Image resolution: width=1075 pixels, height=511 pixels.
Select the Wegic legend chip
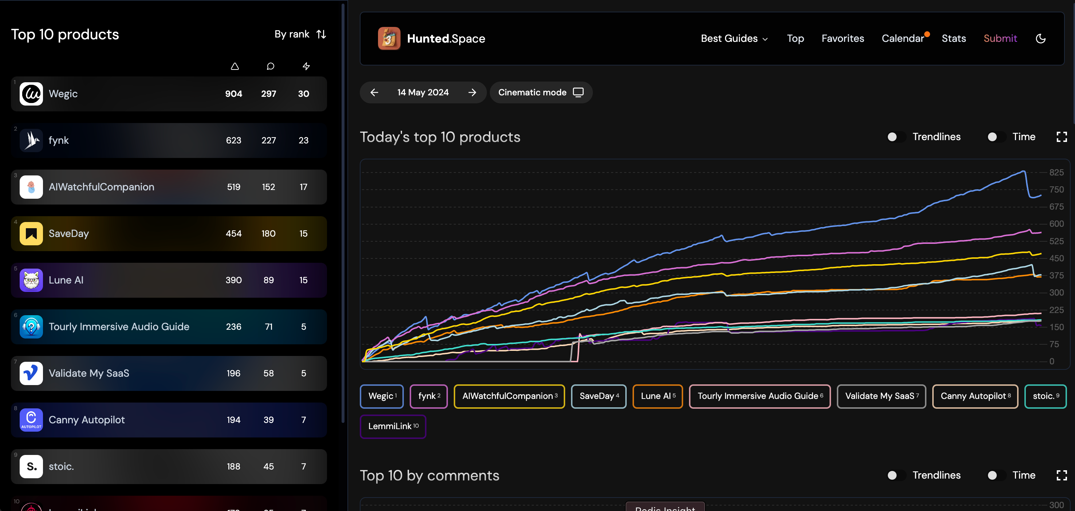pos(381,396)
